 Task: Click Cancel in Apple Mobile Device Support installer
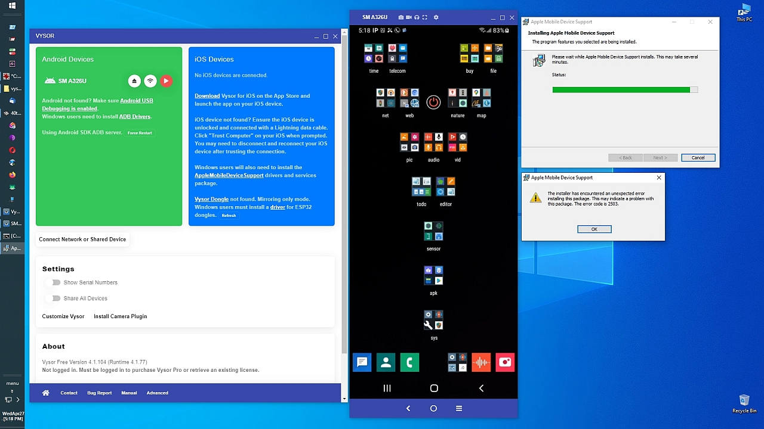698,158
